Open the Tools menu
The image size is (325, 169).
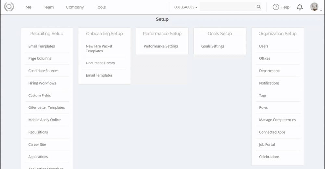pyautogui.click(x=101, y=7)
